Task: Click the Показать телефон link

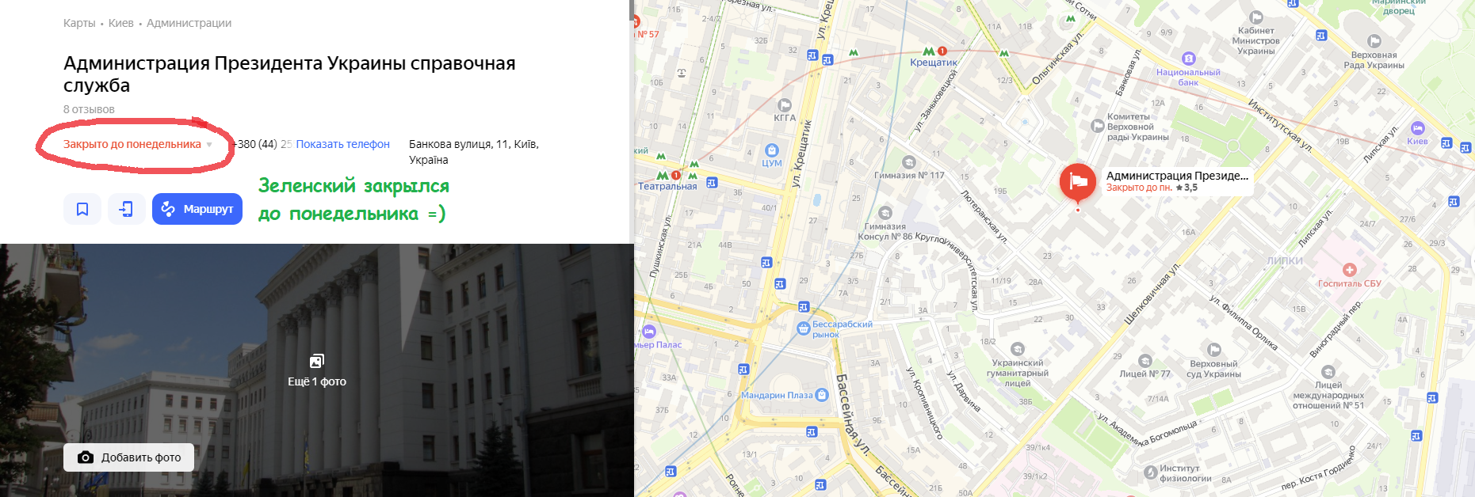Action: coord(342,144)
